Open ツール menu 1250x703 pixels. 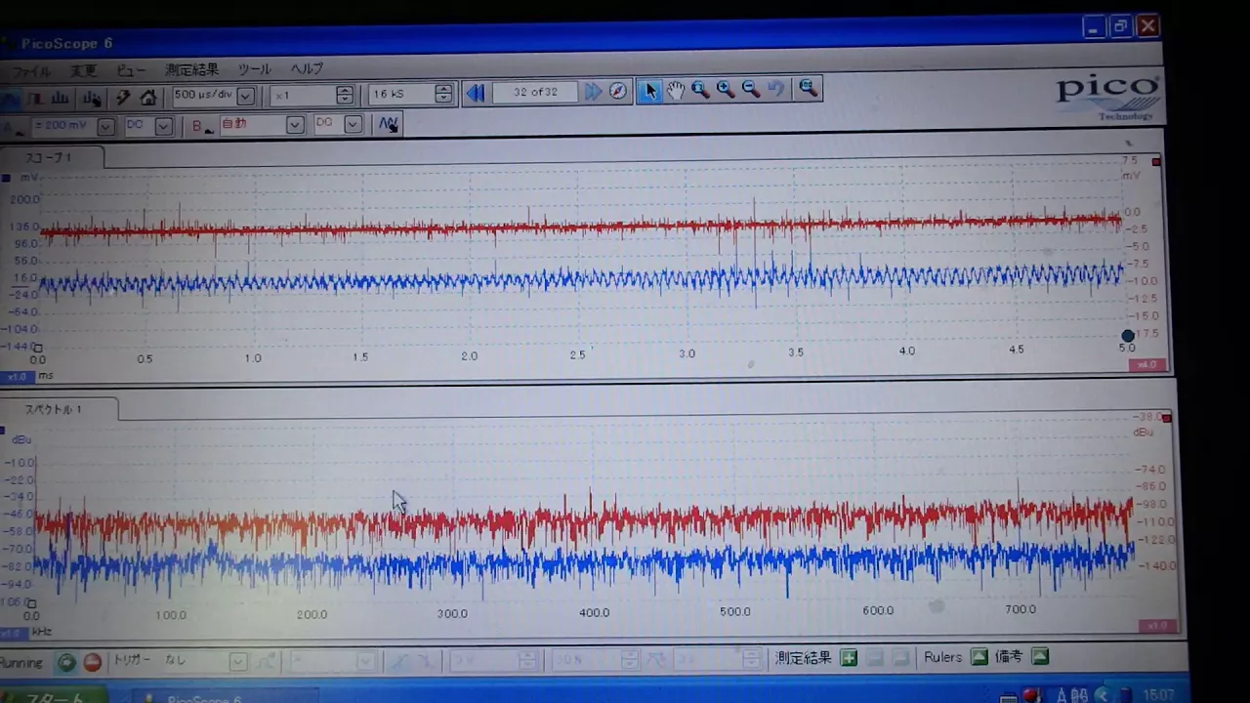tap(254, 70)
